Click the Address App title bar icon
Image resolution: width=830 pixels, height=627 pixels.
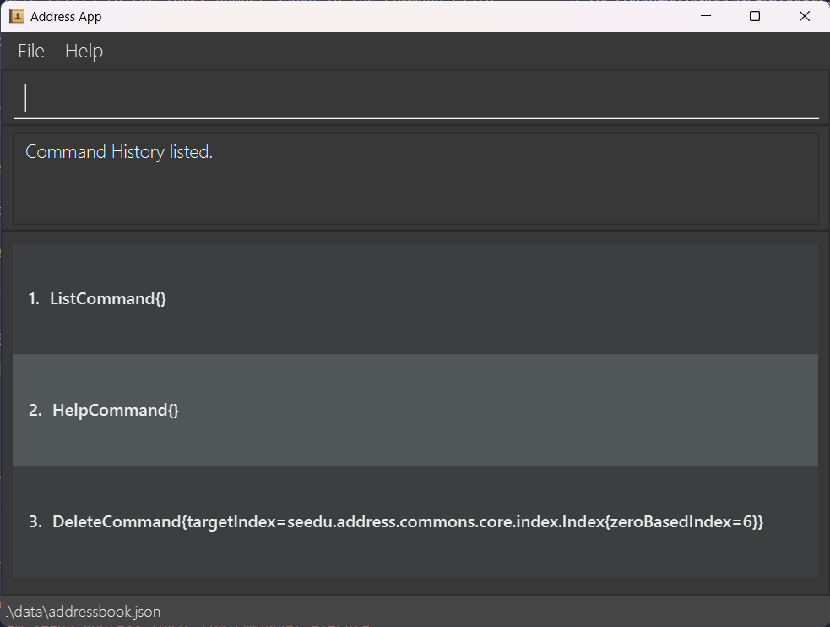(x=16, y=16)
